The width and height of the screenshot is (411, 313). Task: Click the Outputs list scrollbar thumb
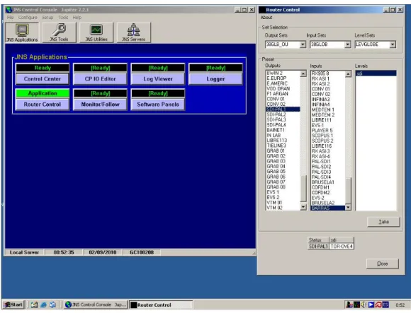[303, 189]
